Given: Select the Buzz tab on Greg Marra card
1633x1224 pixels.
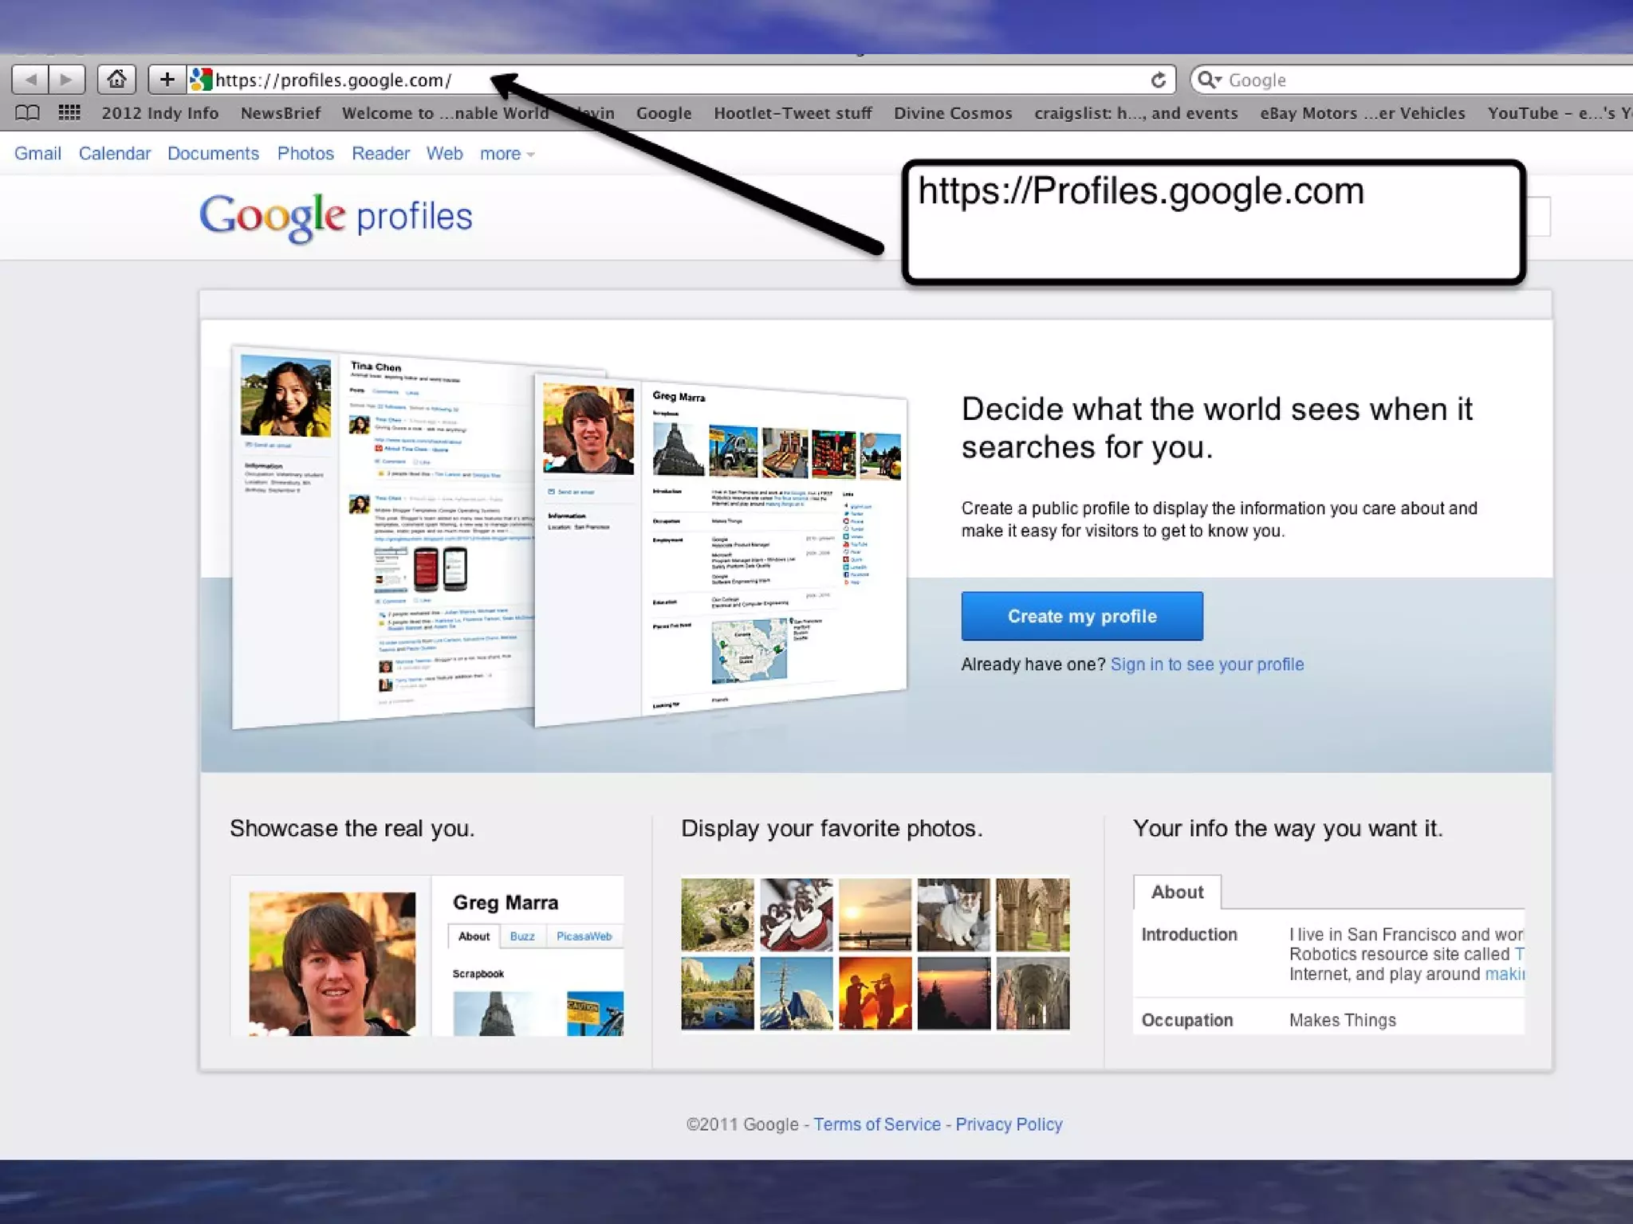Looking at the screenshot, I should 522,936.
